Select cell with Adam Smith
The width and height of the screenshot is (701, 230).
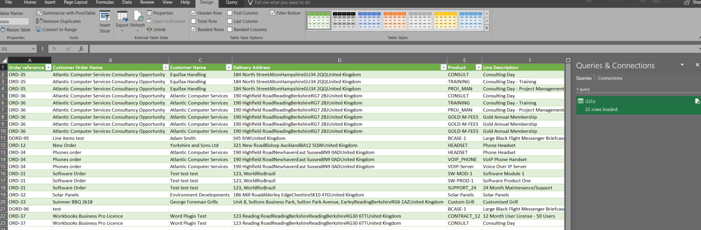[x=201, y=138]
